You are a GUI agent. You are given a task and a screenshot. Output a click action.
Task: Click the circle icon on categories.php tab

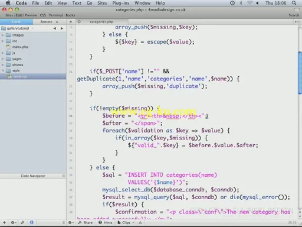tap(79, 22)
